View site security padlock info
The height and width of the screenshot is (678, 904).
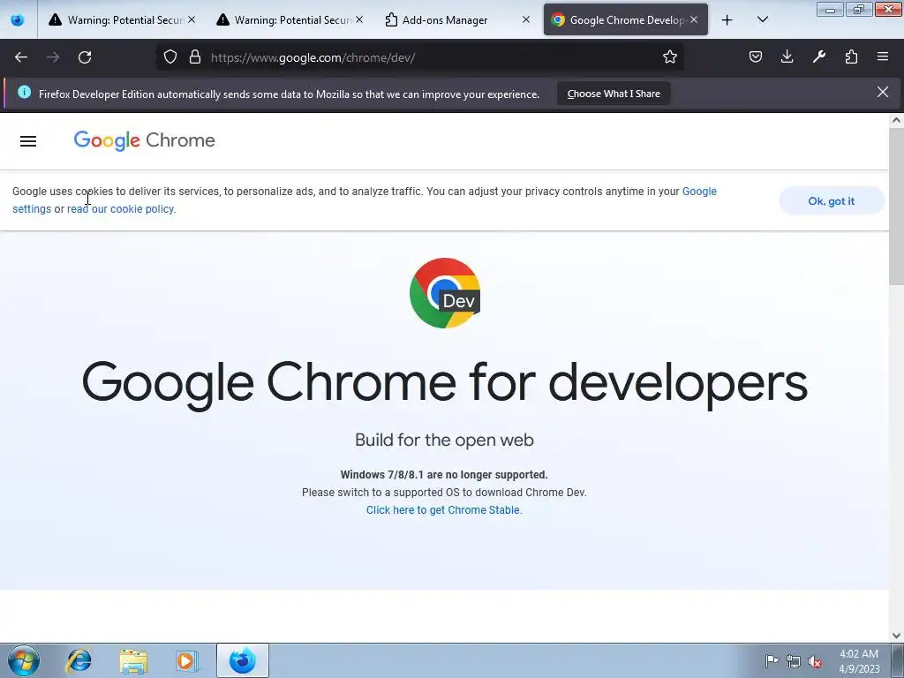coord(195,56)
